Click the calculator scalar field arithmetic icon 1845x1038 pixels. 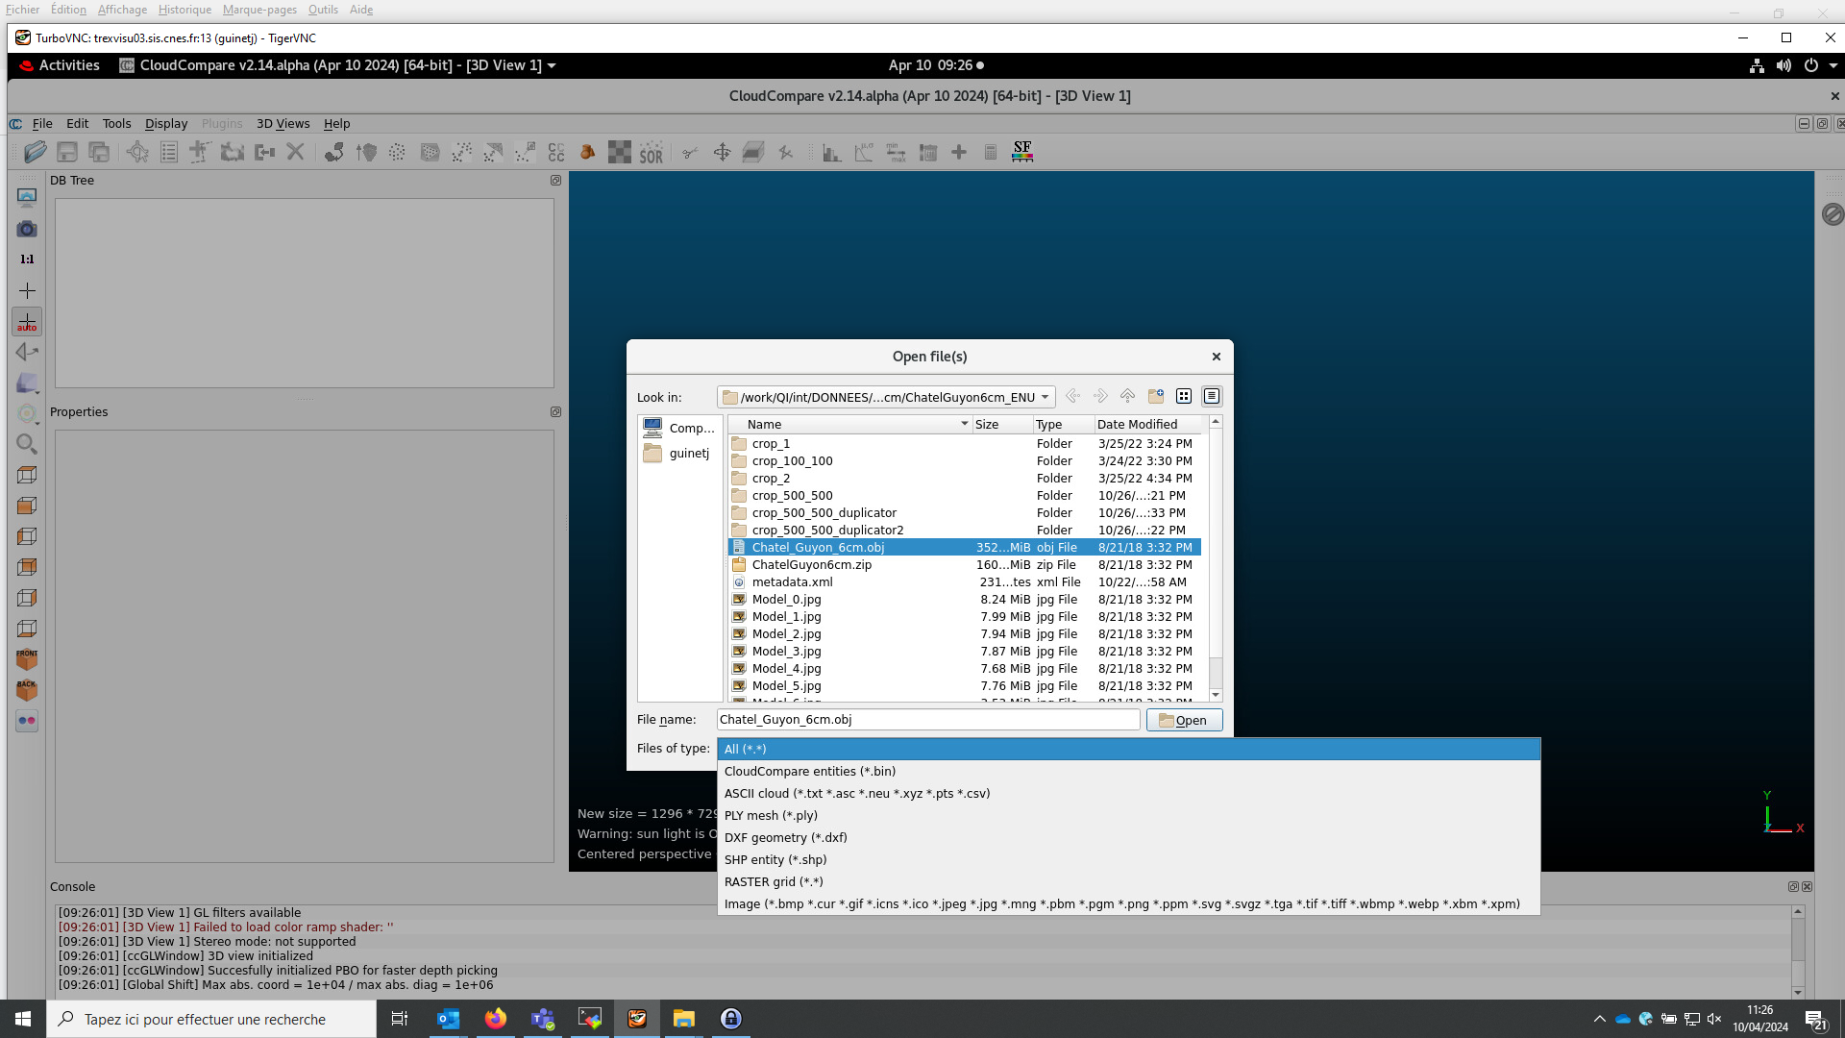click(x=991, y=152)
